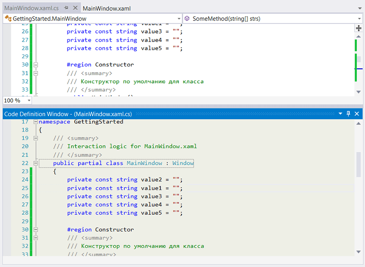365x267 pixels.
Task: Switch to the MainWindow.xaml tab
Action: [x=106, y=8]
